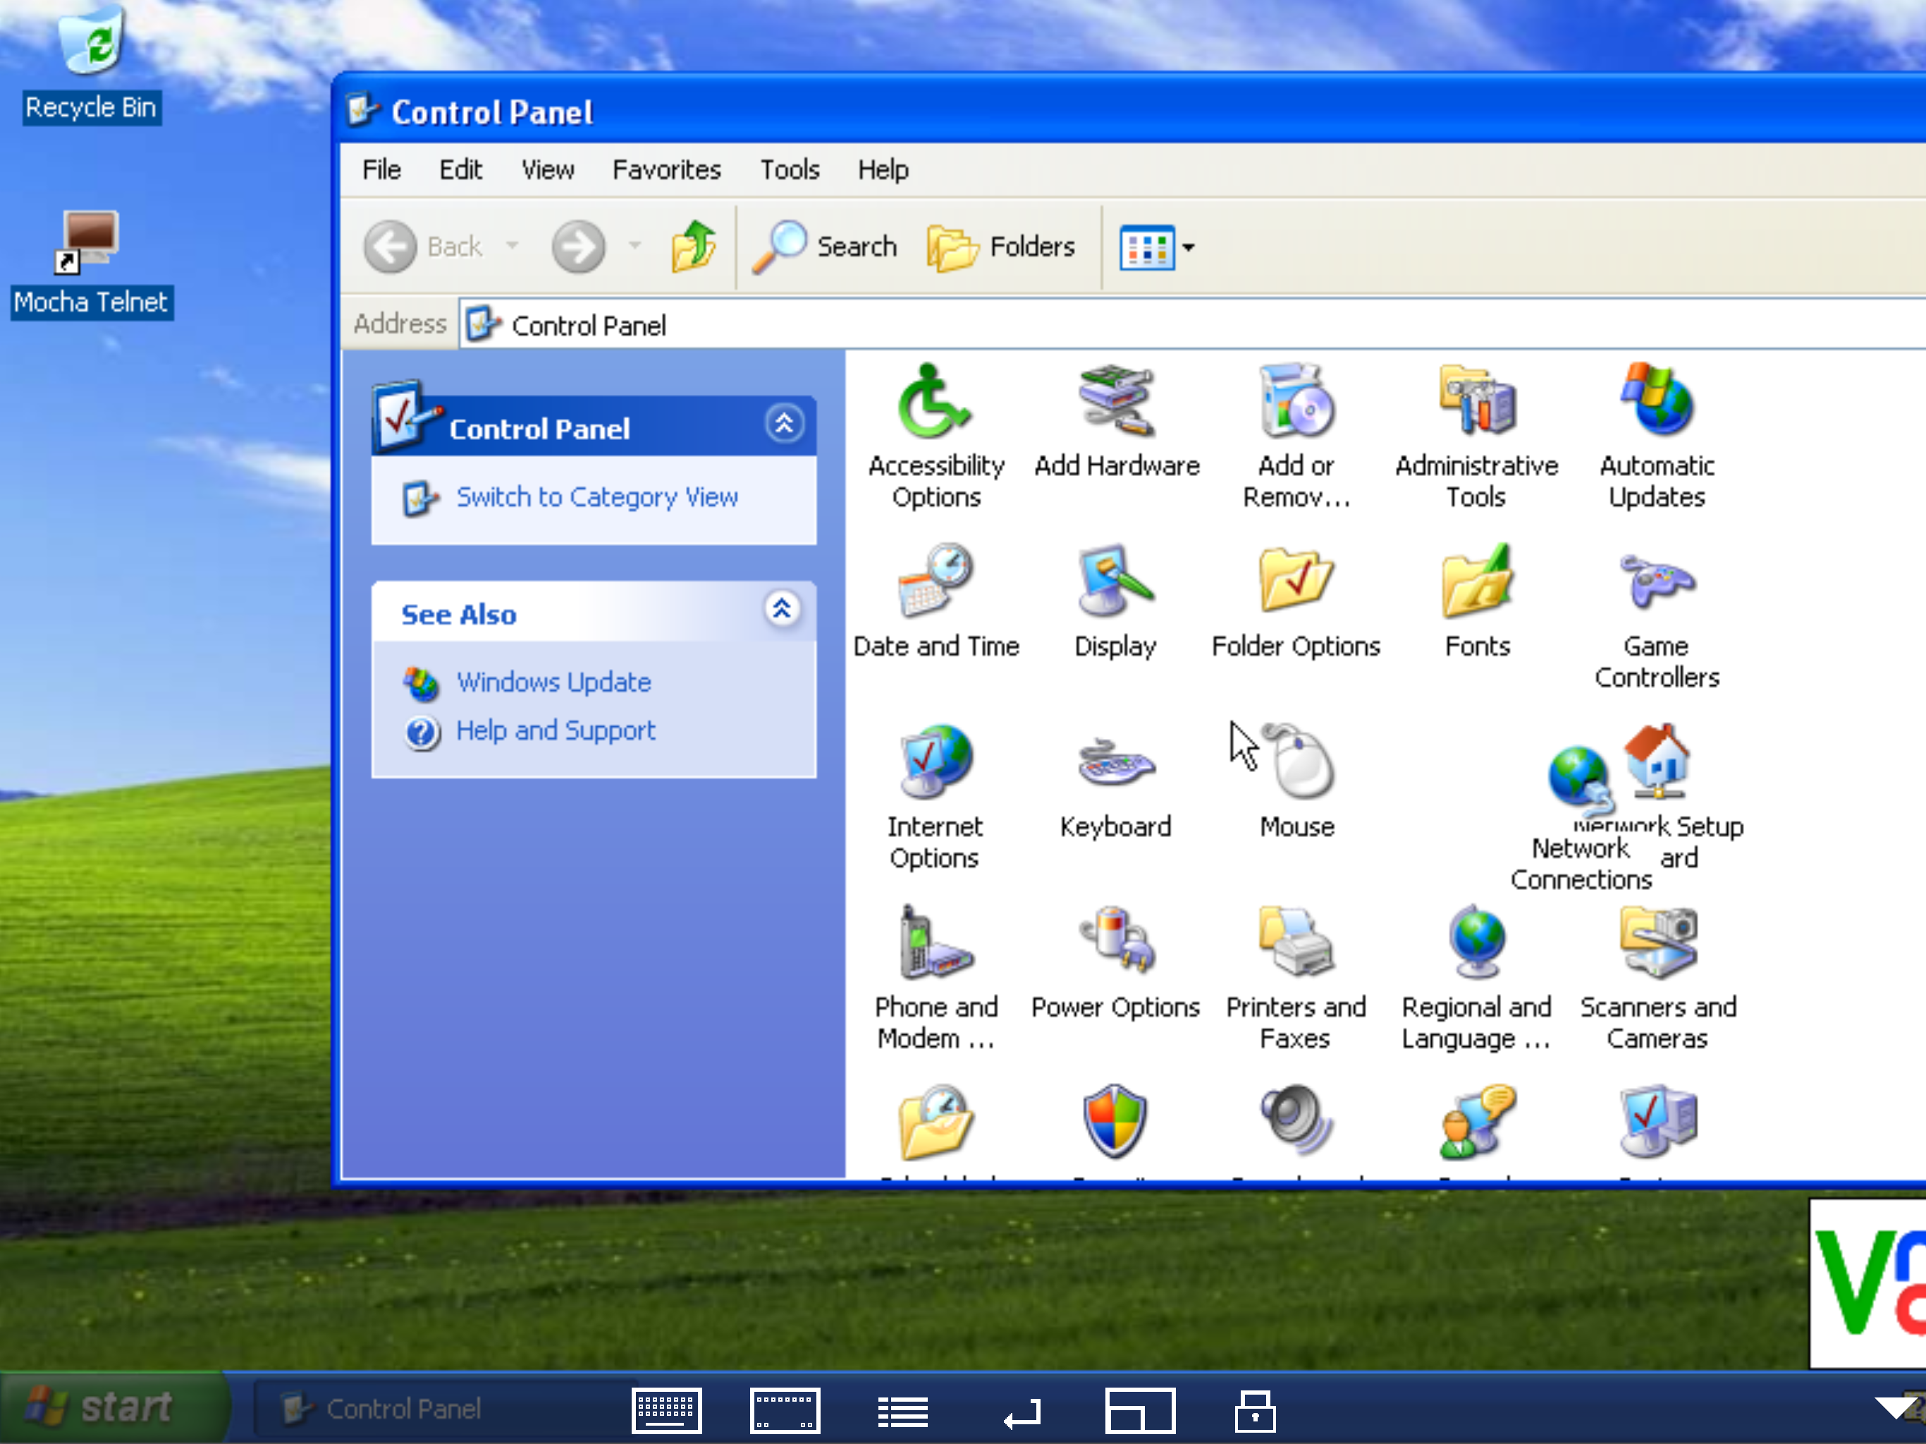The height and width of the screenshot is (1444, 1926).
Task: Toggle the Folders pane button
Action: click(1001, 247)
